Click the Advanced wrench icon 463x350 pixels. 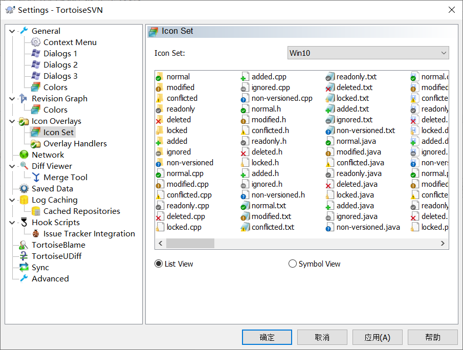coord(24,278)
